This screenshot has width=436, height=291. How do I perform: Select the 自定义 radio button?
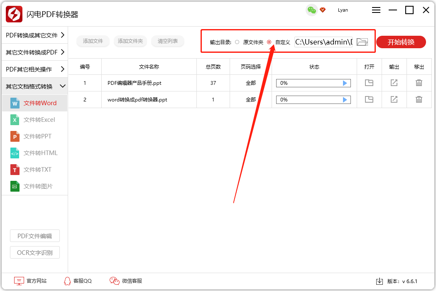tap(269, 42)
